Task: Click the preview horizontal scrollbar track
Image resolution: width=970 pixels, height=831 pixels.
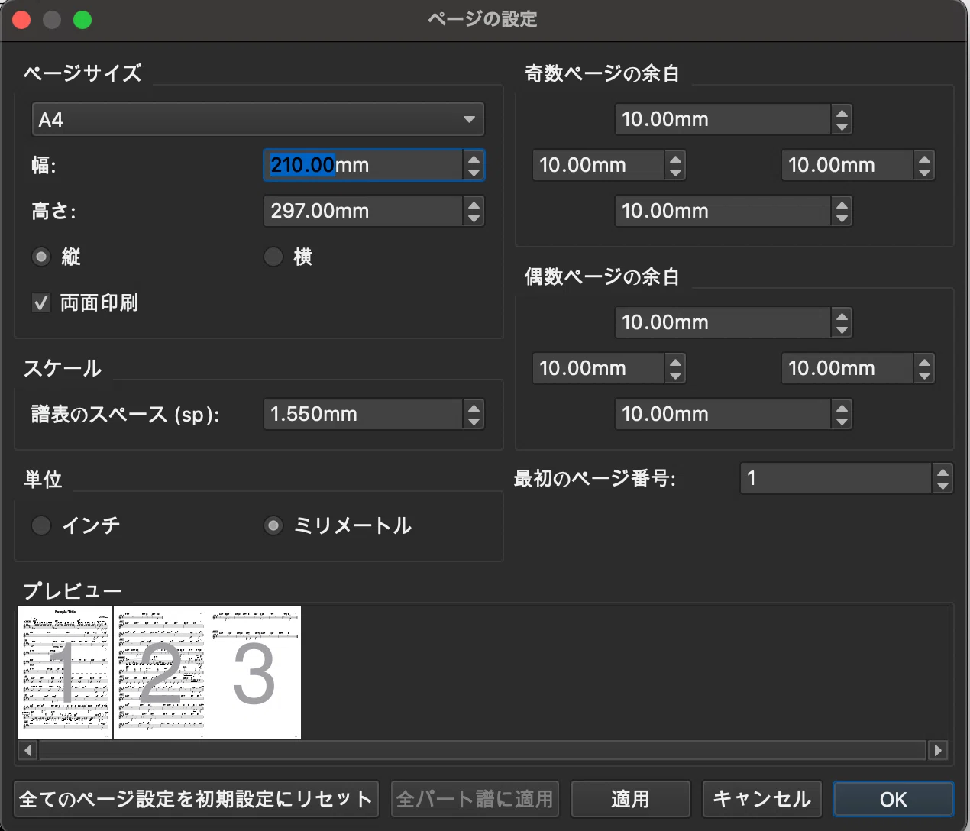Action: [x=483, y=751]
